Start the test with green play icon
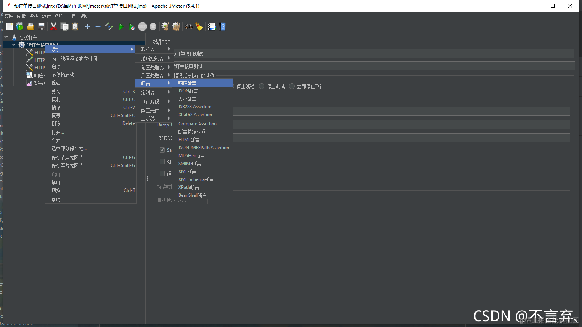Image resolution: width=582 pixels, height=327 pixels. pyautogui.click(x=121, y=26)
